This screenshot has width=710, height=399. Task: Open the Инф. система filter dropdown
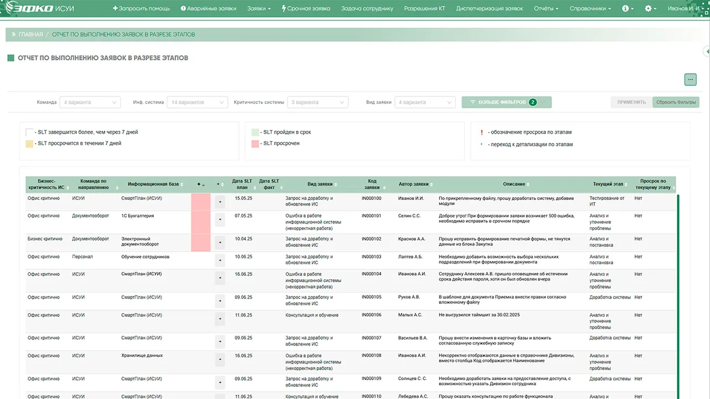(x=197, y=102)
